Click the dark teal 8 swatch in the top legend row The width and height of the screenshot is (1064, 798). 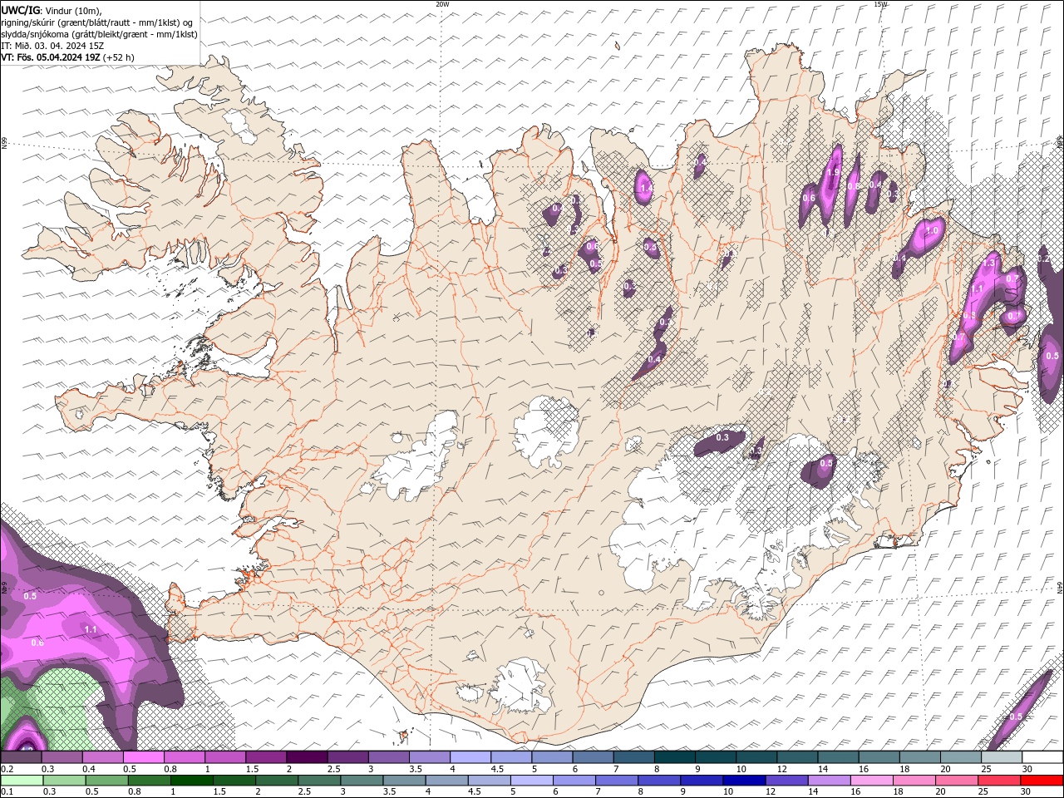coord(674,757)
